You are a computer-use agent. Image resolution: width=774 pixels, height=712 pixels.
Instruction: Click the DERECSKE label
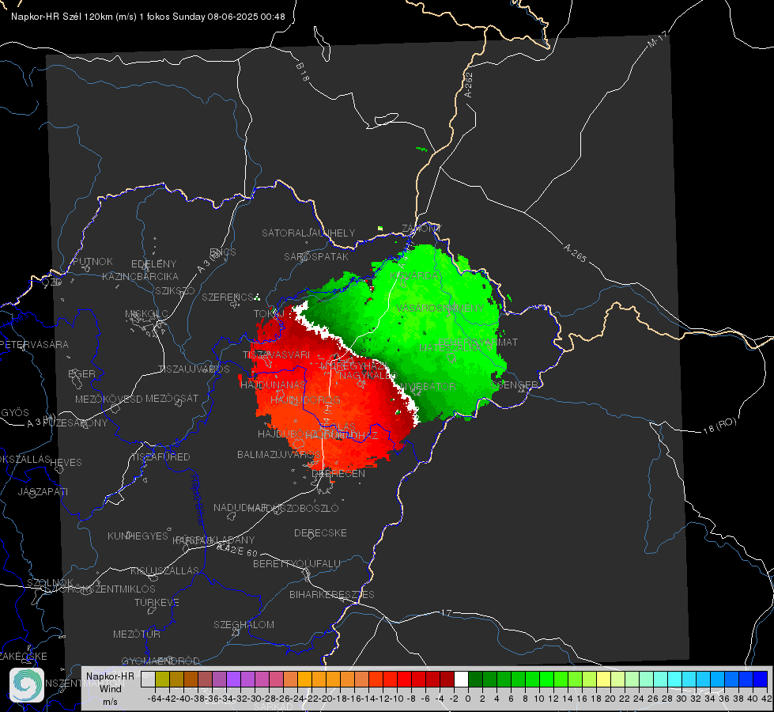tap(320, 532)
